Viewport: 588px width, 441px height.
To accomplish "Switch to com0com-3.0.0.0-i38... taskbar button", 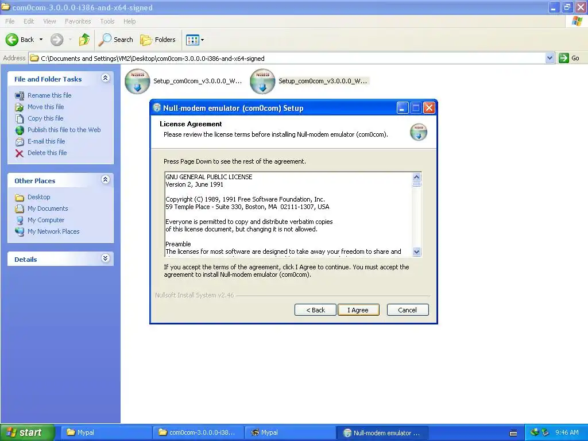I will click(198, 433).
